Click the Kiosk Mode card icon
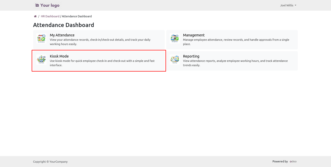 click(x=41, y=59)
